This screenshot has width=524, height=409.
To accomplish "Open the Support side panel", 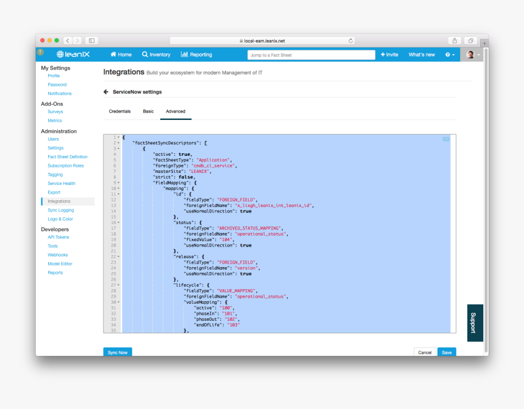I will click(475, 323).
